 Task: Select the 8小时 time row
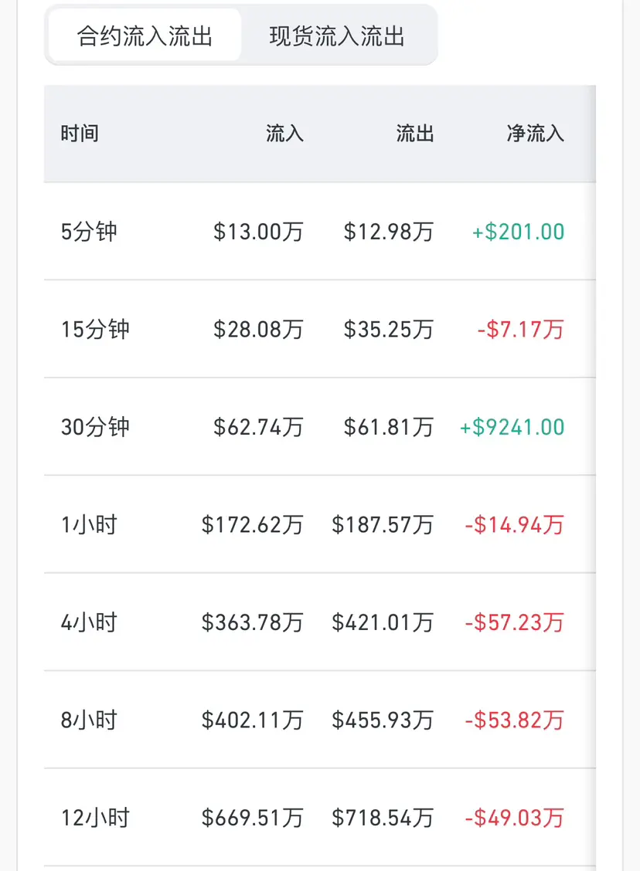click(89, 720)
